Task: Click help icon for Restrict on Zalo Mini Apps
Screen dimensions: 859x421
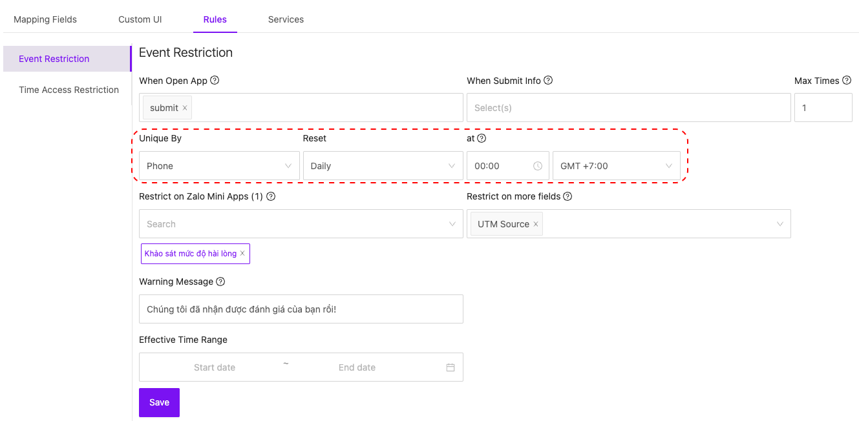Action: pos(271,196)
